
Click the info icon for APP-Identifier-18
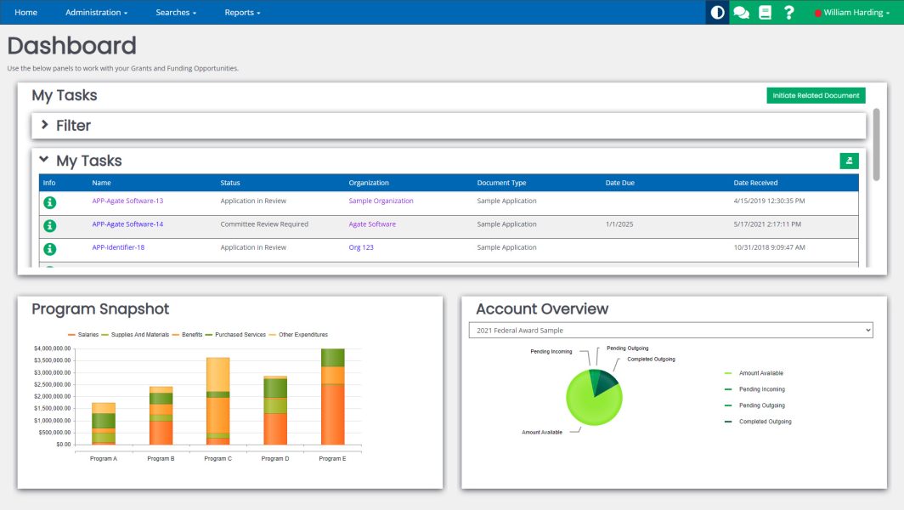pos(50,247)
